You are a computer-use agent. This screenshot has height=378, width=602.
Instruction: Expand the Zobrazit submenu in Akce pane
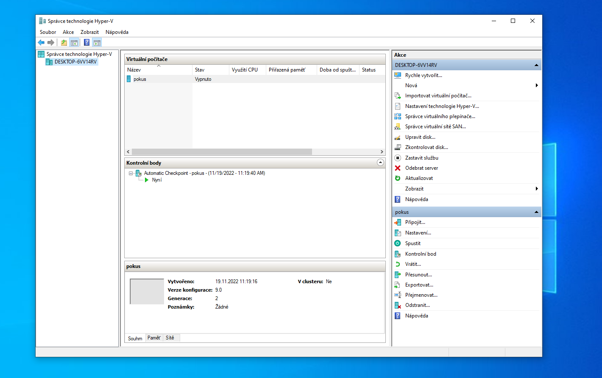point(537,189)
